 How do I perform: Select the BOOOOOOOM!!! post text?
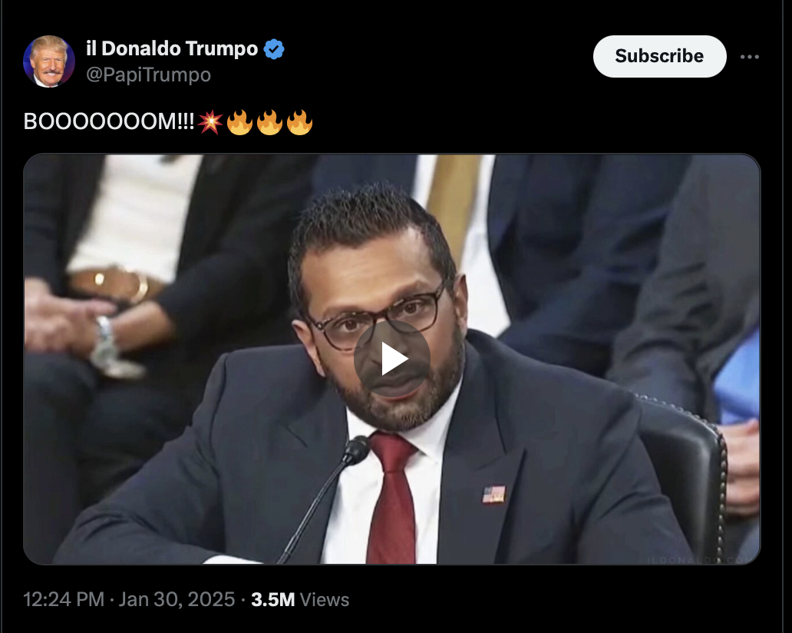(109, 122)
